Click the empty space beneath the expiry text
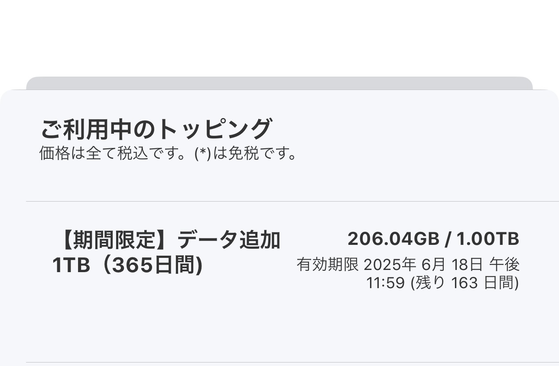The width and height of the screenshot is (559, 366). click(407, 324)
